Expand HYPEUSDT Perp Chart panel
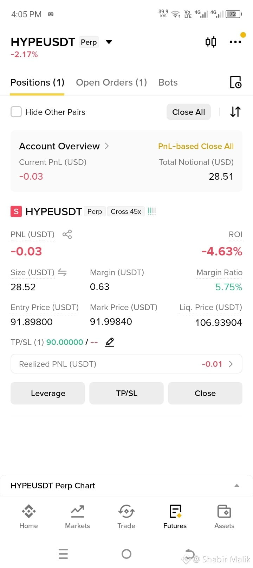Image resolution: width=253 pixels, height=568 pixels. tap(126, 486)
